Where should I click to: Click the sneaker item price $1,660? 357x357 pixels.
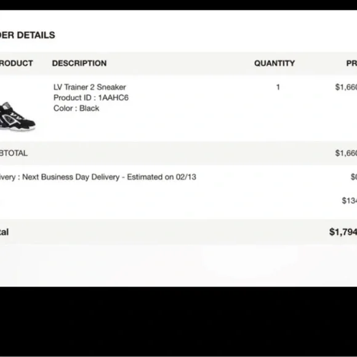[x=346, y=87]
